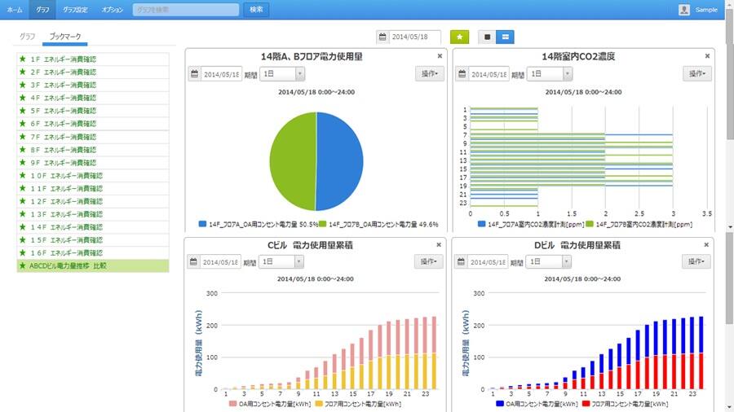This screenshot has height=412, width=734.
Task: Click the page vertical scrollbar thumb
Action: (x=729, y=75)
